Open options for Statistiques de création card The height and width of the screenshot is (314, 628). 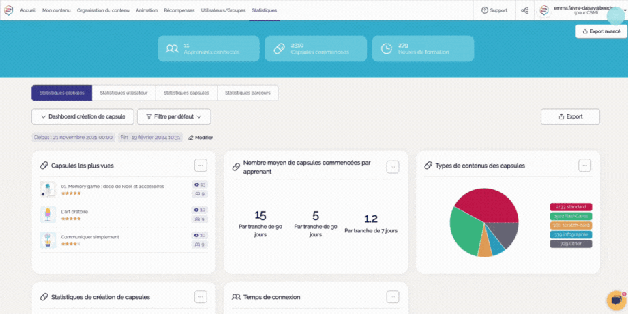click(200, 296)
